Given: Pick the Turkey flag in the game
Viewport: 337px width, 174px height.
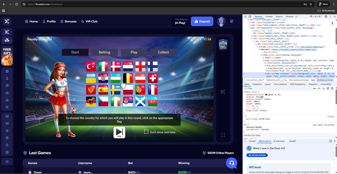Looking at the screenshot, I should [x=91, y=67].
